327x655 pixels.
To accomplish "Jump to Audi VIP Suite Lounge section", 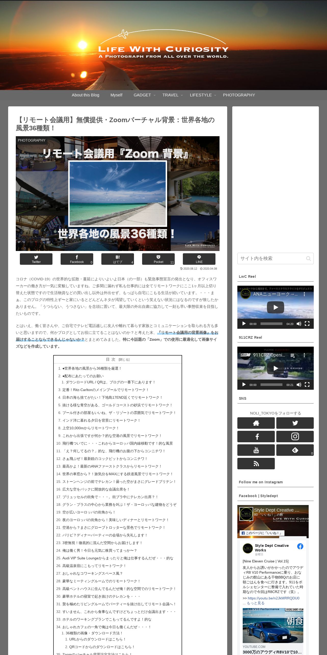I will (118, 558).
